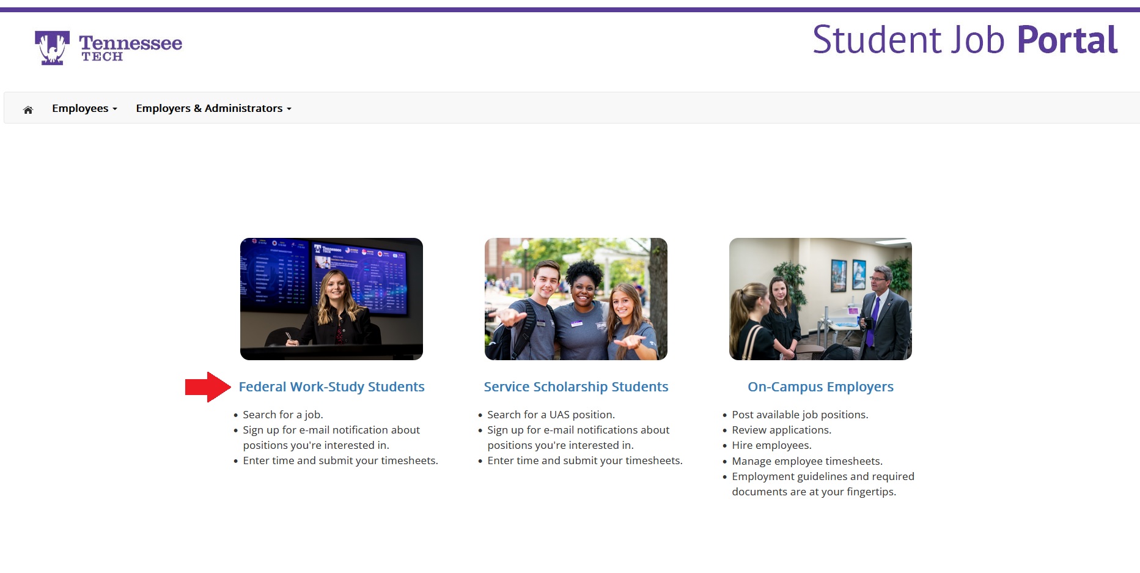Click 'Search for a UAS position.' text
The height and width of the screenshot is (573, 1140).
tap(551, 415)
